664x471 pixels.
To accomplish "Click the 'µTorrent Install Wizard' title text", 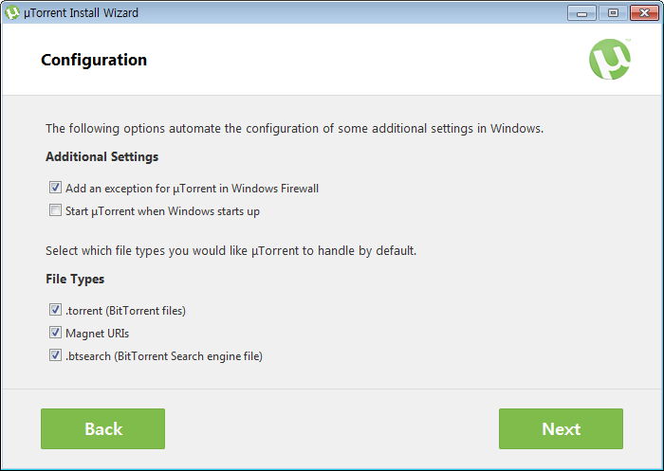I will click(81, 13).
